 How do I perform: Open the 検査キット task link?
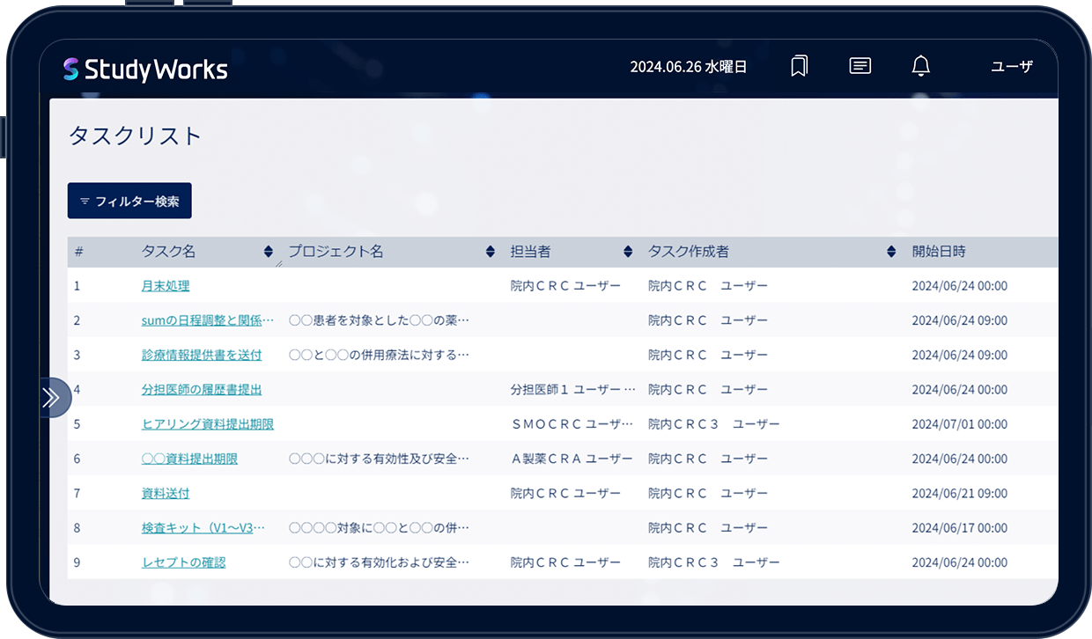(203, 528)
